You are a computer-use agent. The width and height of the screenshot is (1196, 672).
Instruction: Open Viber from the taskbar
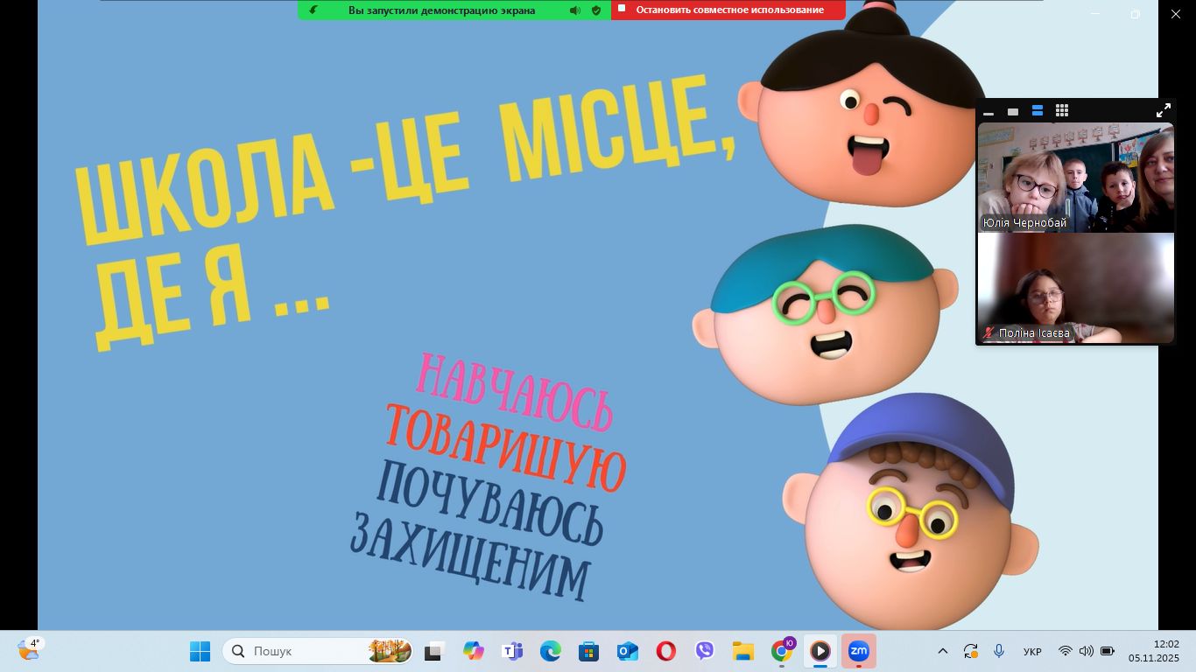tap(705, 651)
